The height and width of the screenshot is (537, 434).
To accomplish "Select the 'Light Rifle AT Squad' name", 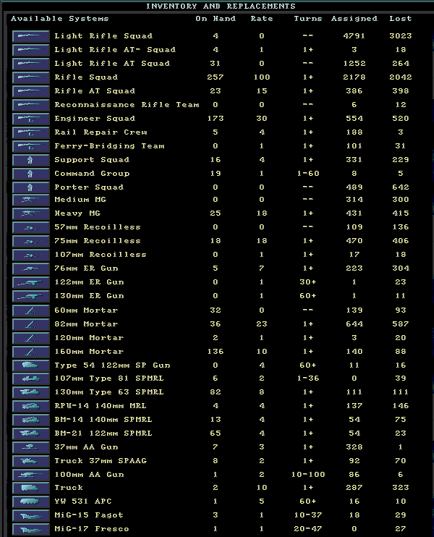I will click(x=112, y=64).
